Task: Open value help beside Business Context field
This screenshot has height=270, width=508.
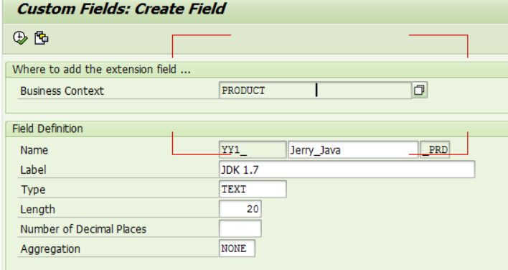Action: coord(420,90)
